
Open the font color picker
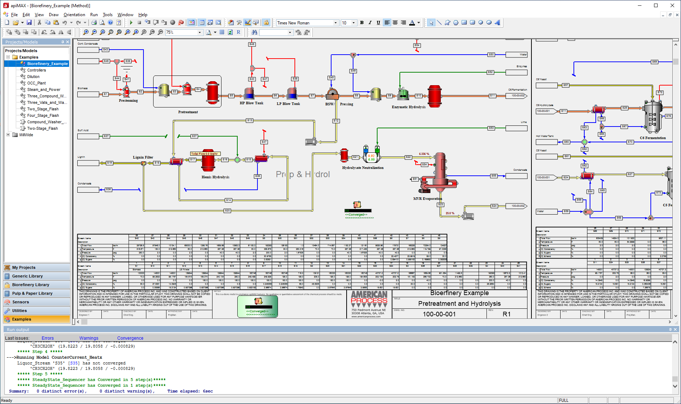[x=419, y=23]
